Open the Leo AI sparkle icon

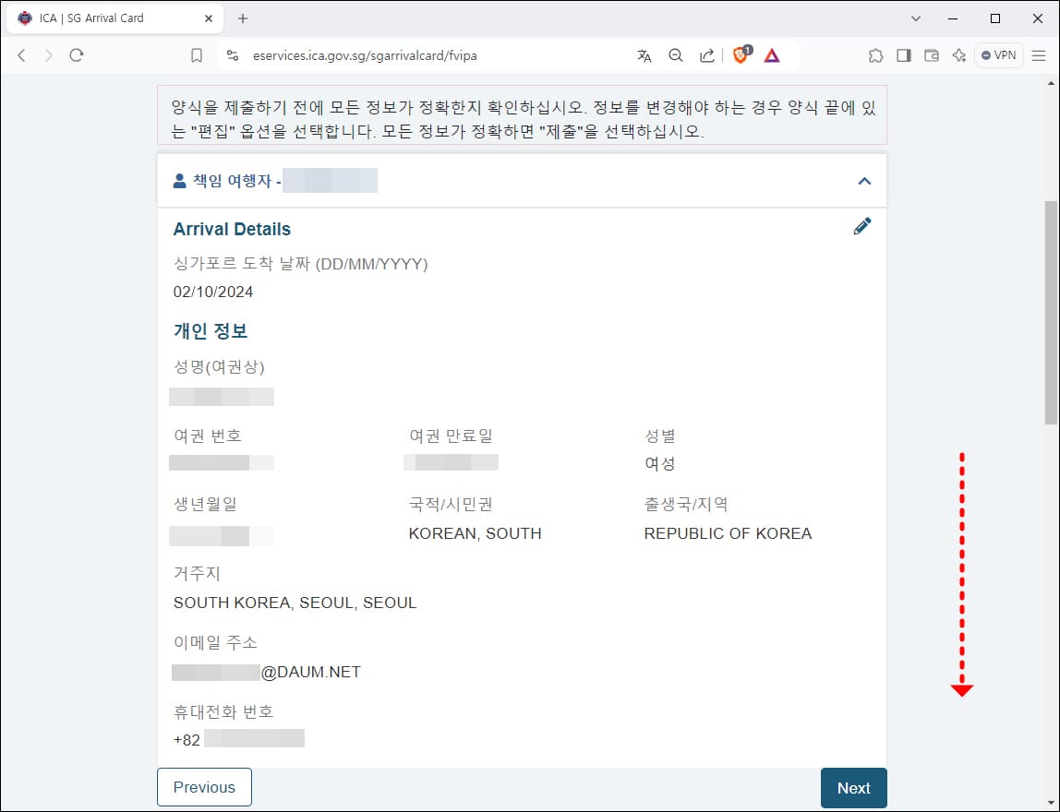point(958,55)
